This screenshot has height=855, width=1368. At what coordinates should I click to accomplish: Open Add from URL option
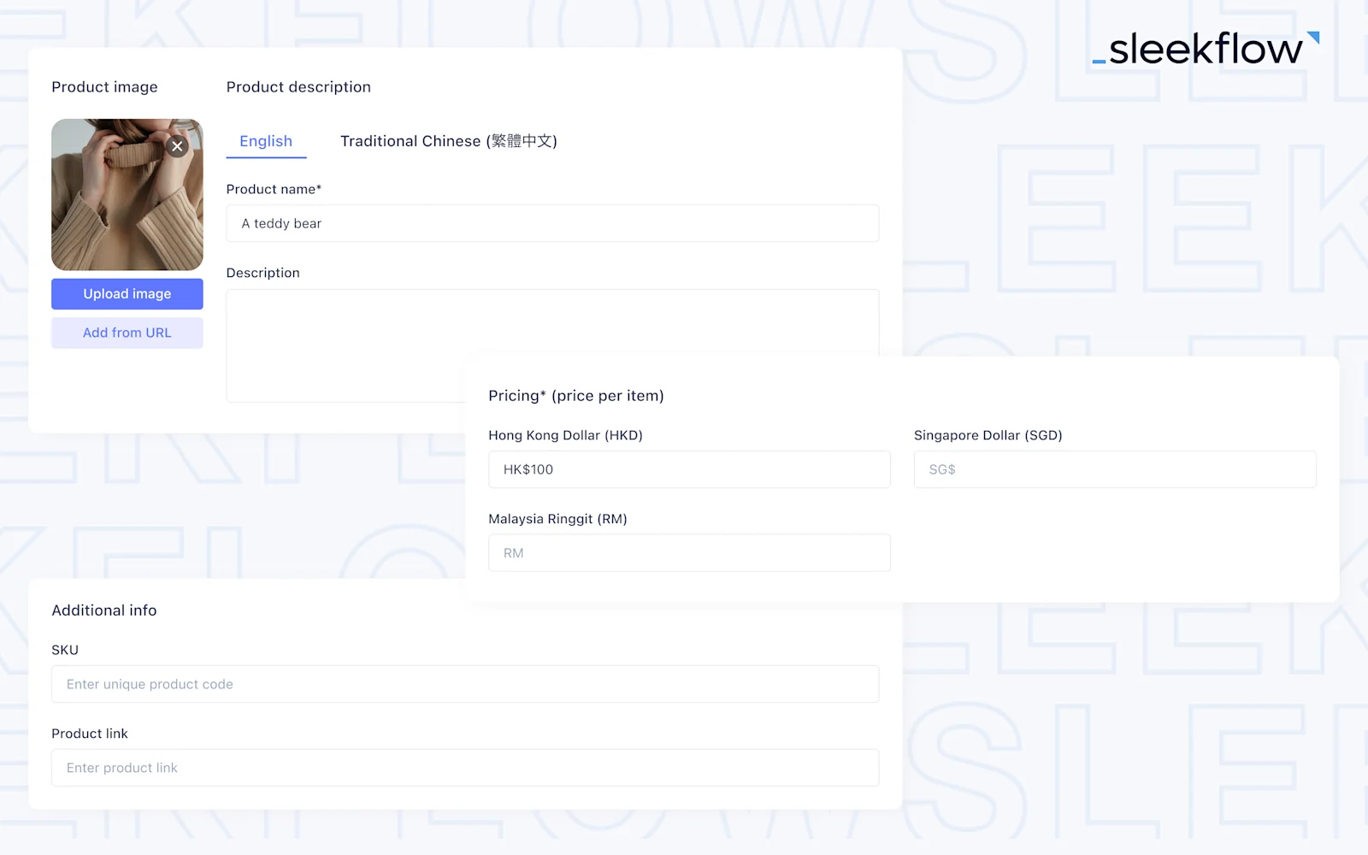(x=127, y=333)
